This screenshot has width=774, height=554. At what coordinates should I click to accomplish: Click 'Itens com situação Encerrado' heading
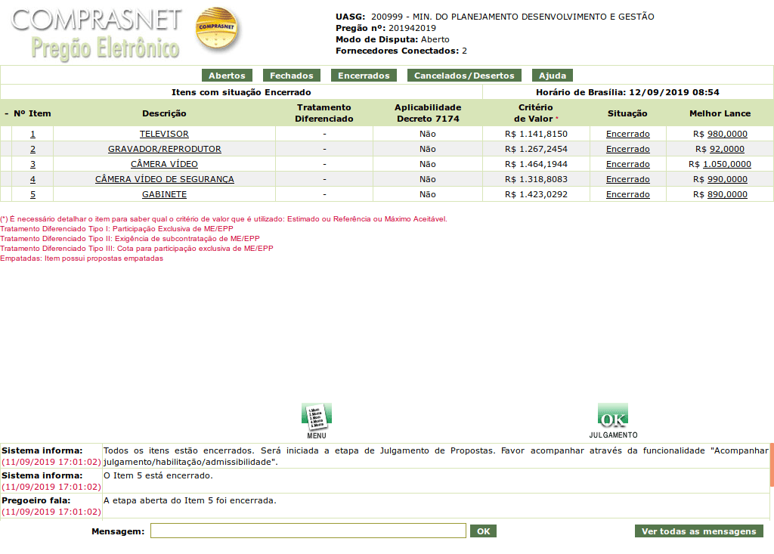241,92
